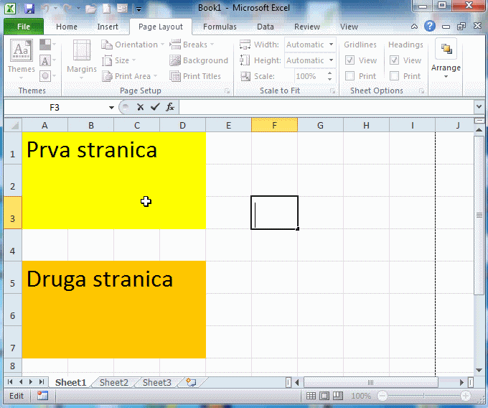Viewport: 488px width, 408px height.
Task: Switch to the Formulas ribbon tab
Action: pos(220,27)
